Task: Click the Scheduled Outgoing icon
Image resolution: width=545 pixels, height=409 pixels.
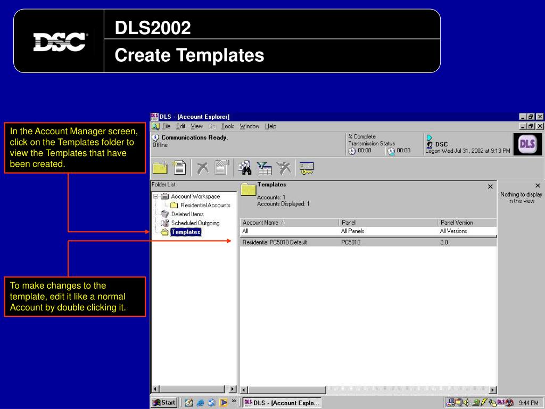Action: pyautogui.click(x=165, y=223)
